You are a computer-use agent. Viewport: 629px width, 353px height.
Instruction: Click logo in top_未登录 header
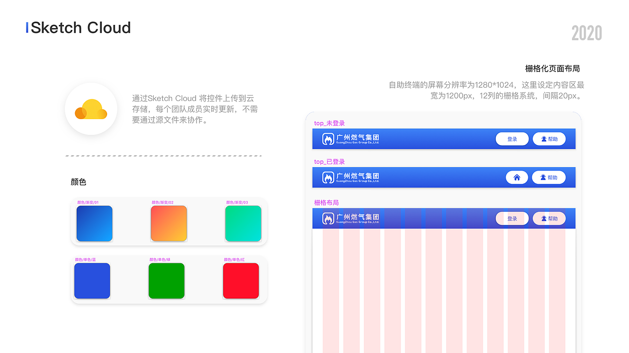[350, 139]
